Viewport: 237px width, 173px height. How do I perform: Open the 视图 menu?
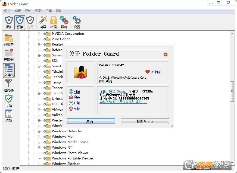[x=38, y=11]
